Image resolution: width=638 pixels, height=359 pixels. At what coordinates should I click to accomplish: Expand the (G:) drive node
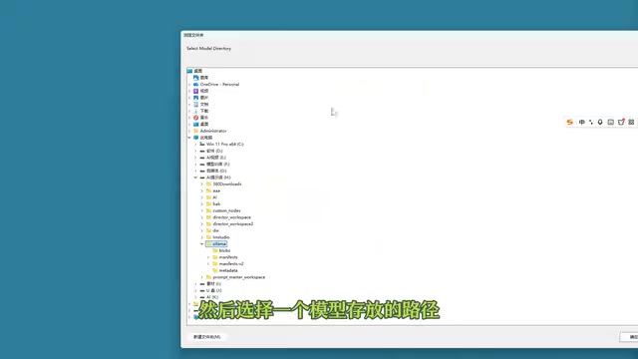[x=195, y=171]
